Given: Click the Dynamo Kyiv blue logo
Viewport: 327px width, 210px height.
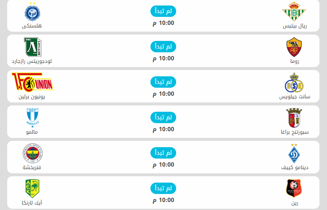Looking at the screenshot, I should tap(294, 153).
